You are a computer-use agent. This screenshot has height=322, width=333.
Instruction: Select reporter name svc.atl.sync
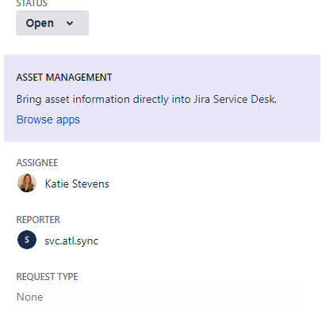pyautogui.click(x=71, y=241)
